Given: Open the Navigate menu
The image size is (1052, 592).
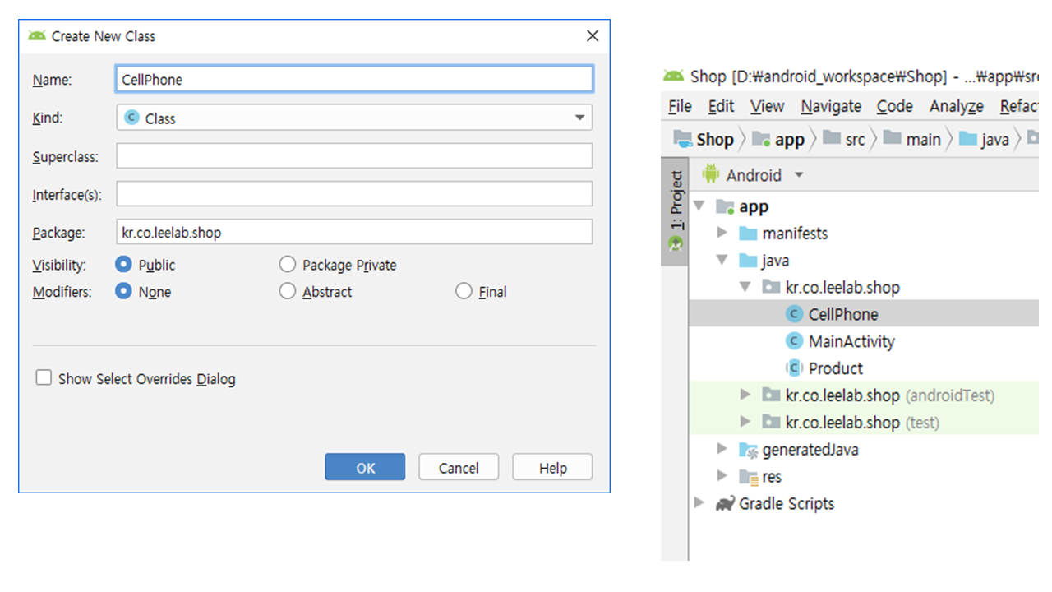Looking at the screenshot, I should click(831, 106).
